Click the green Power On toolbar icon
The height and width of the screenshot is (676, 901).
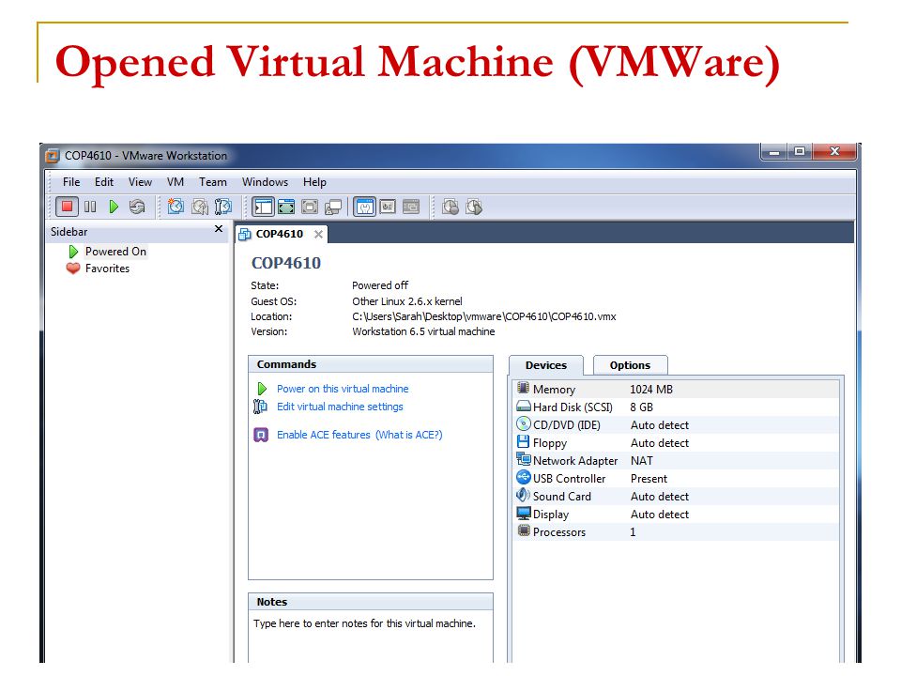[x=114, y=207]
